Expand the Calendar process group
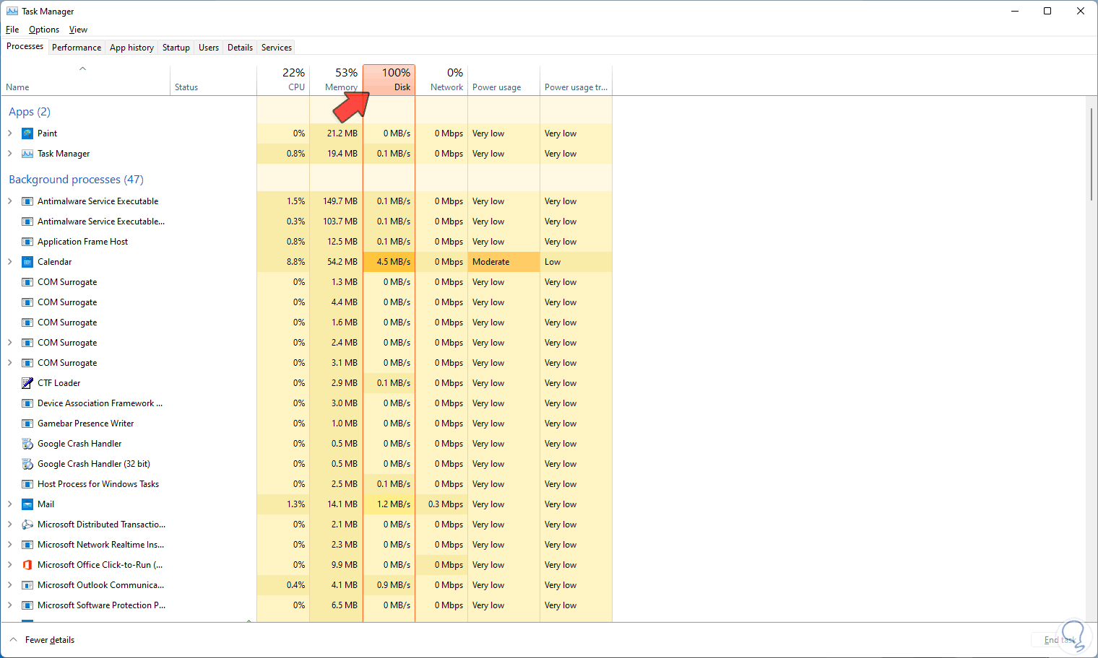This screenshot has height=658, width=1098. coord(9,262)
